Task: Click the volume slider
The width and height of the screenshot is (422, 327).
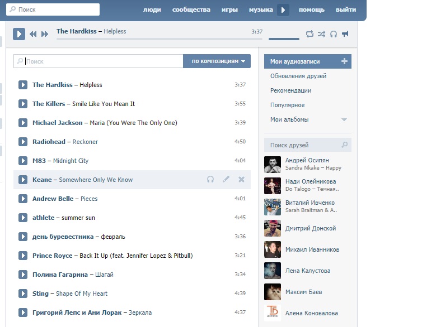Action: coord(284,39)
